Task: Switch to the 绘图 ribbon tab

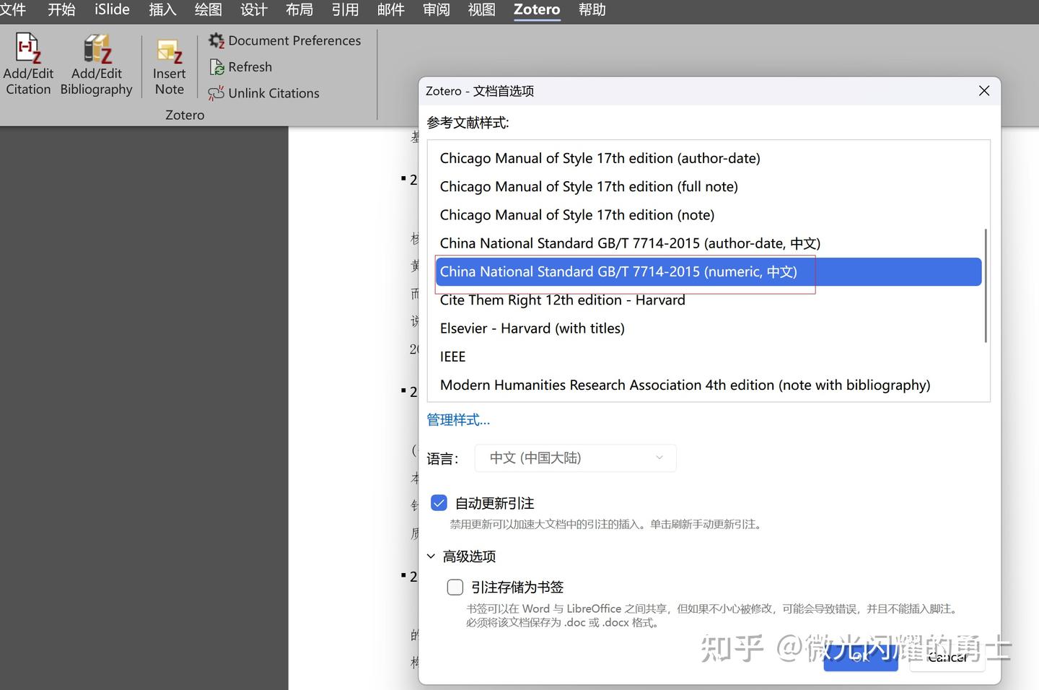Action: tap(209, 10)
